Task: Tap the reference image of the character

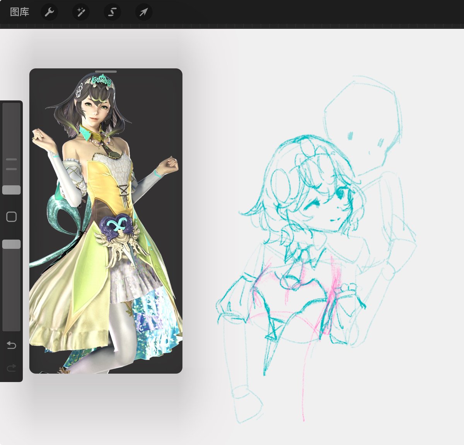Action: coord(106,221)
